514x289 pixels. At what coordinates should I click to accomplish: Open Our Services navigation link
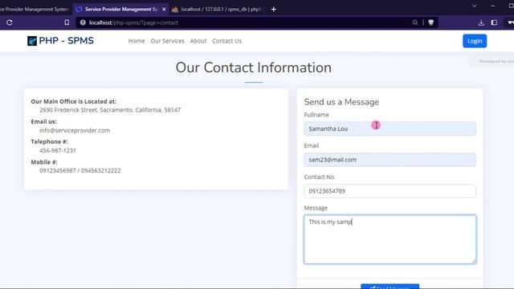click(167, 41)
